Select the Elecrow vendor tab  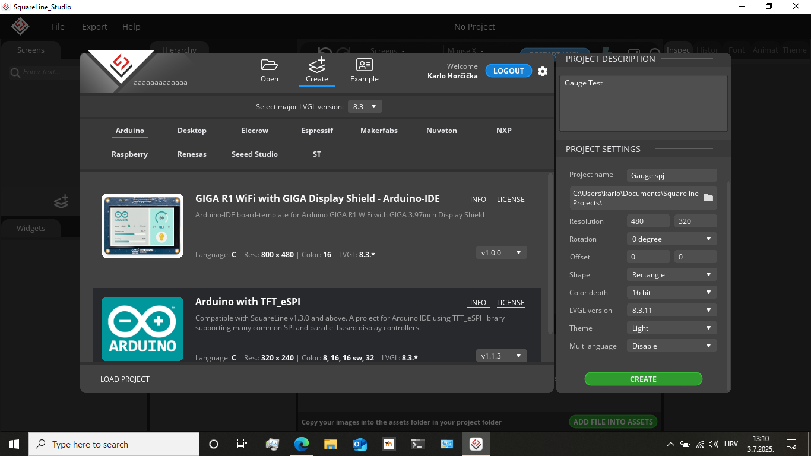[255, 131]
